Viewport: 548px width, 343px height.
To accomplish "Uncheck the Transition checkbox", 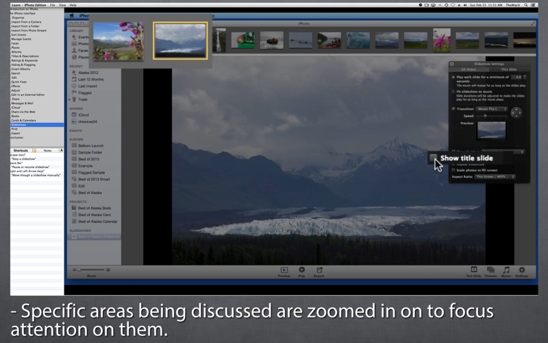I will [453, 109].
